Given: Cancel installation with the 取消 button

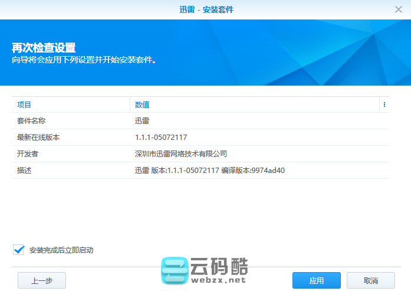Looking at the screenshot, I should tap(370, 280).
